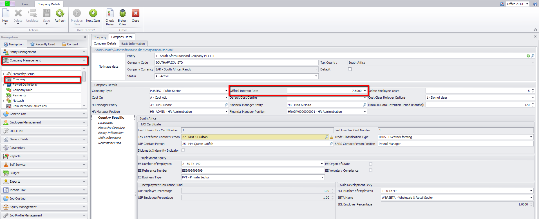
Task: Expand the Employee Management section
Action: (x=44, y=122)
